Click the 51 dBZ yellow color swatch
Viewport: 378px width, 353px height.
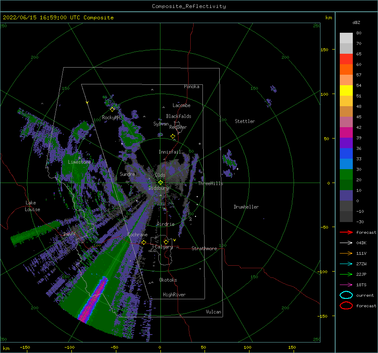346,91
